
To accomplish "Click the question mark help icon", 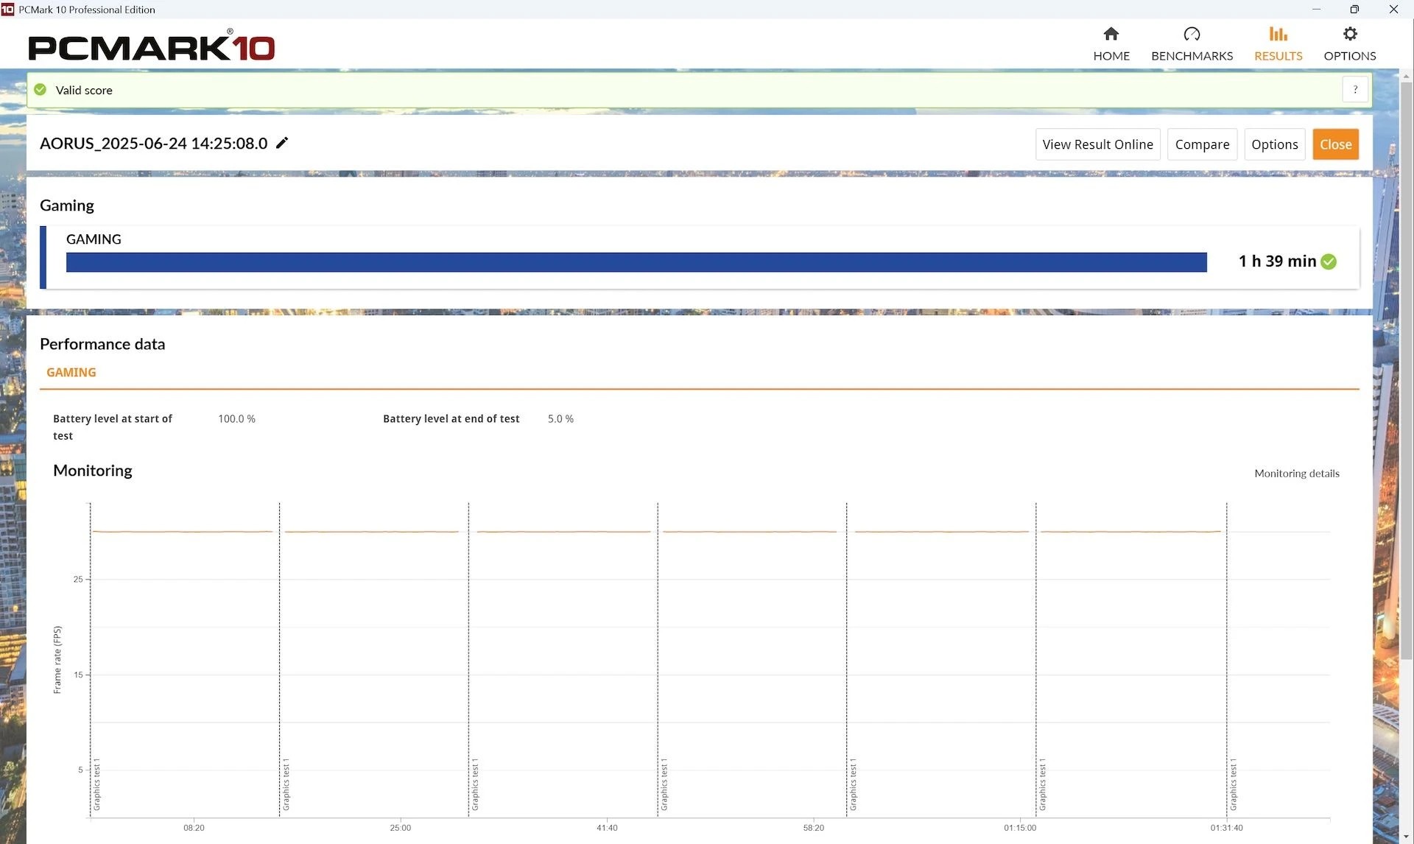I will [1355, 90].
